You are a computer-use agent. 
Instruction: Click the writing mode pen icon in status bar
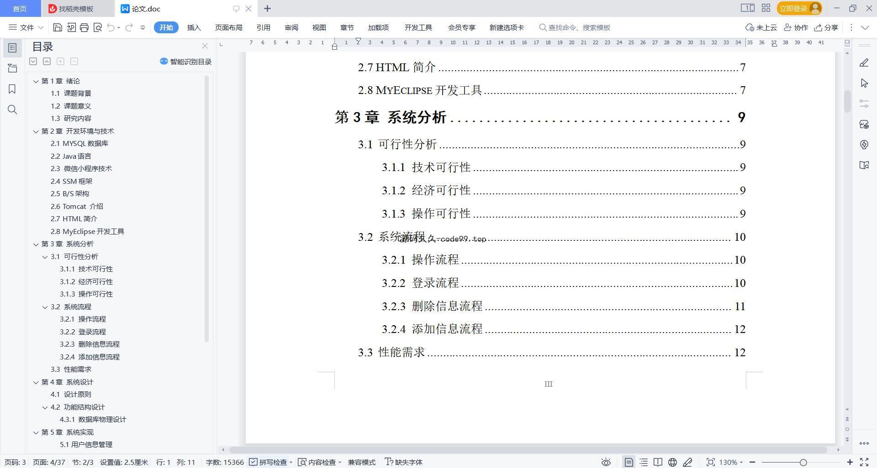pyautogui.click(x=687, y=462)
